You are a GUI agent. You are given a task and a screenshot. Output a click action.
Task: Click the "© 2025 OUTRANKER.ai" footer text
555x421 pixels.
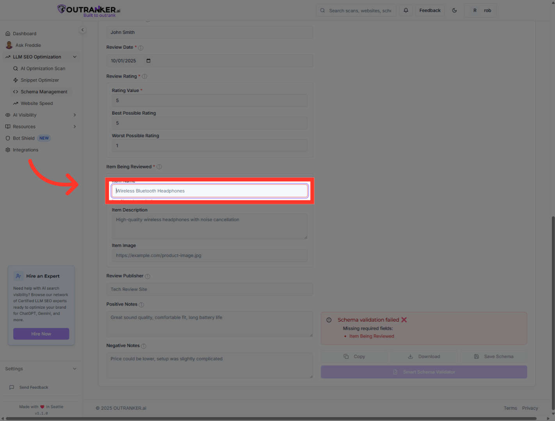point(121,408)
